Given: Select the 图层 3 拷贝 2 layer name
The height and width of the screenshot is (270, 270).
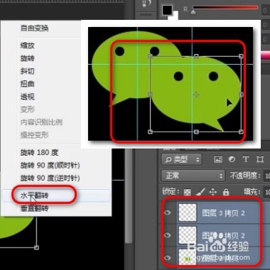Looking at the screenshot, I should (223, 213).
